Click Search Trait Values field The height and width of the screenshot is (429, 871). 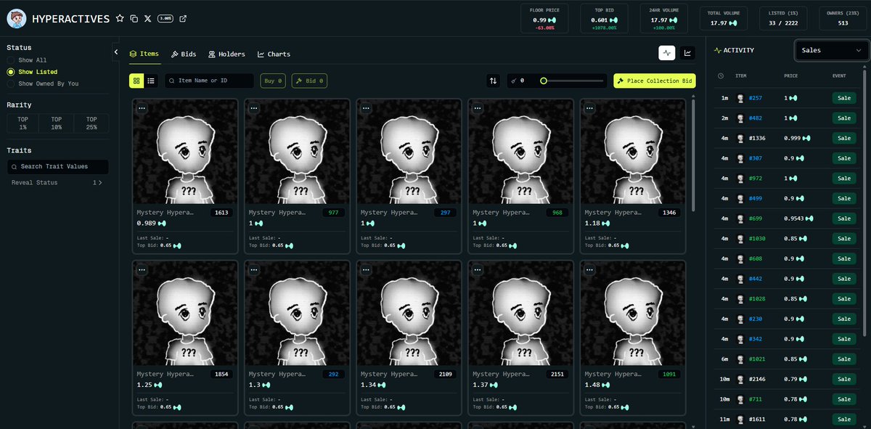click(58, 166)
